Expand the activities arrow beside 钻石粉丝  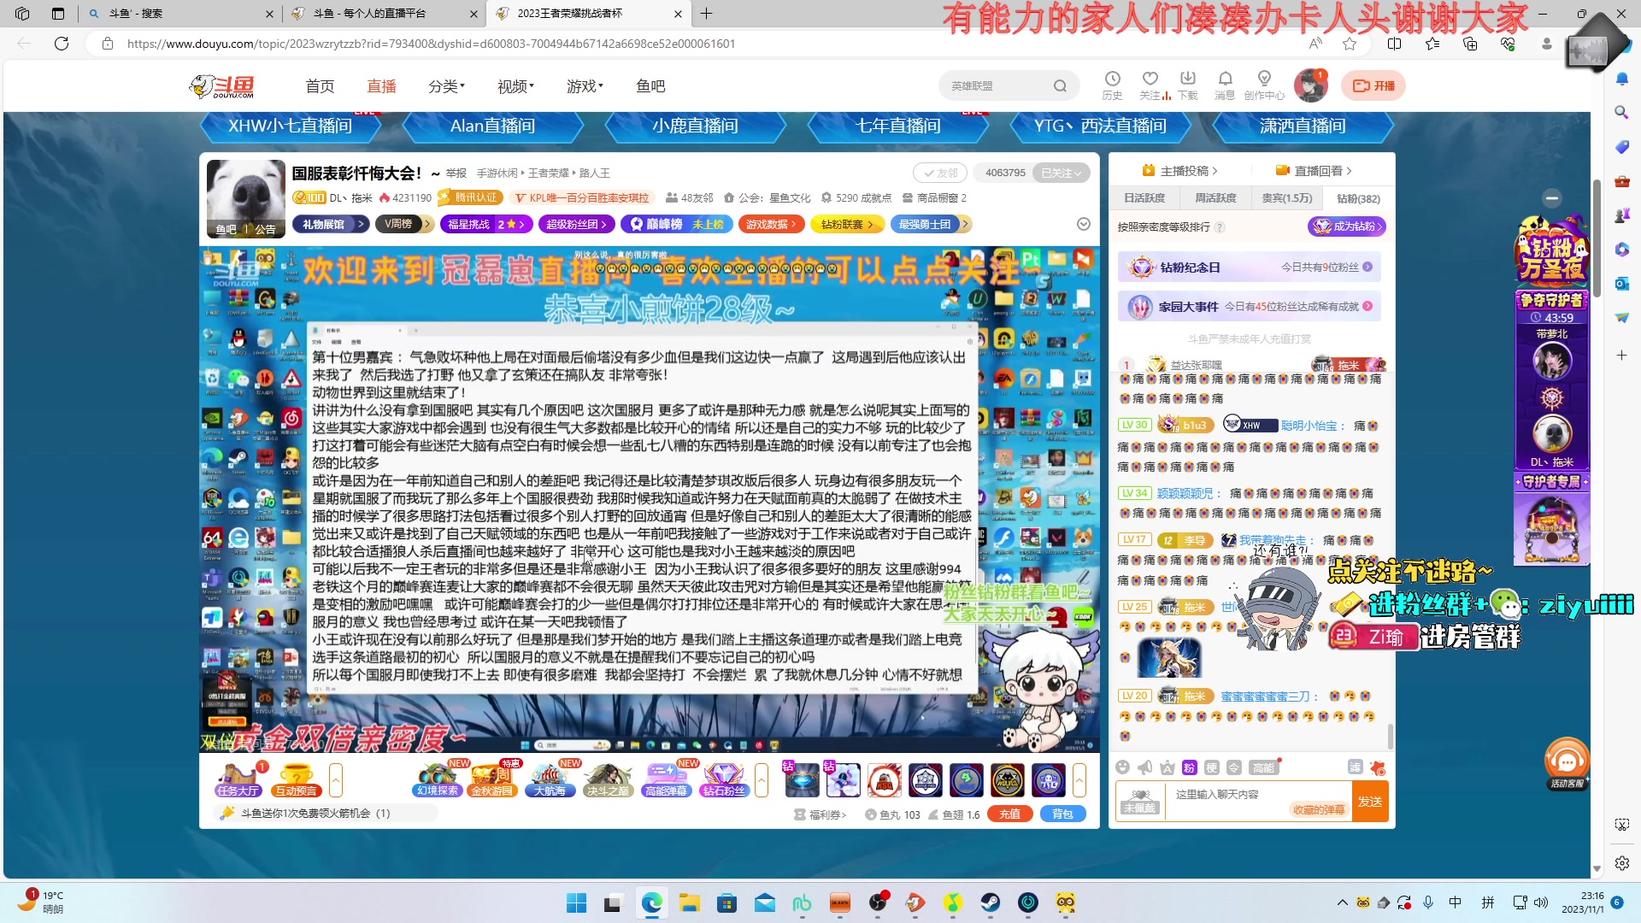pyautogui.click(x=762, y=779)
